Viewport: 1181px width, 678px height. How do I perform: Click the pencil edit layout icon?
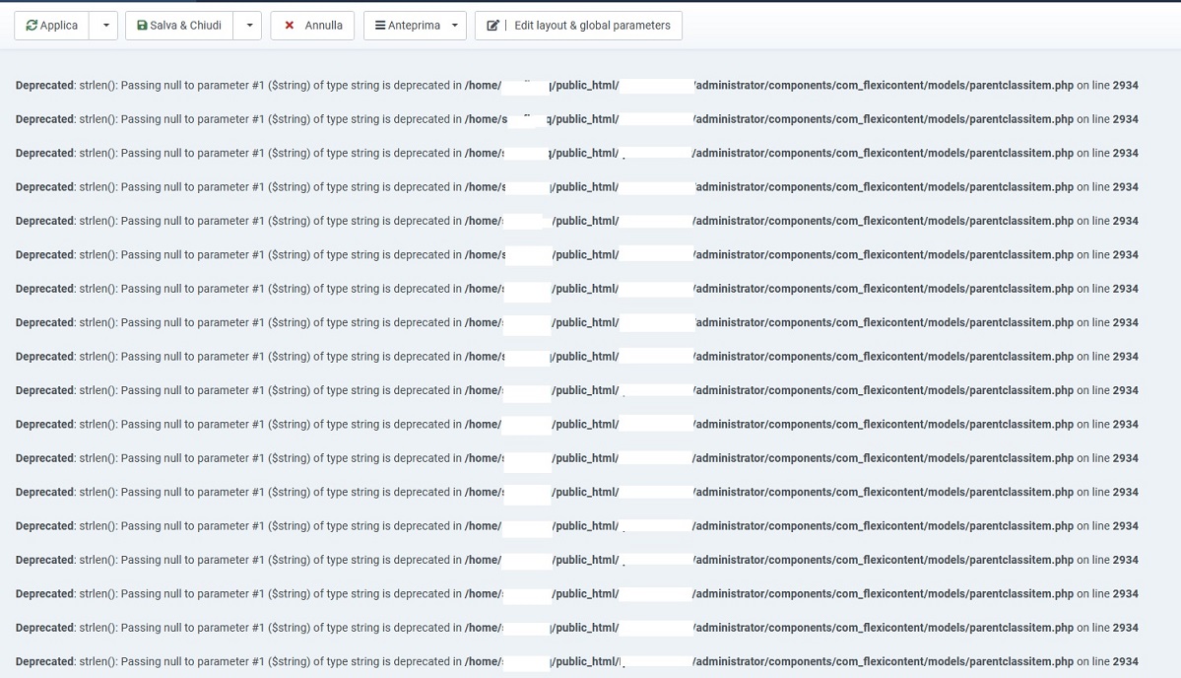(x=492, y=26)
